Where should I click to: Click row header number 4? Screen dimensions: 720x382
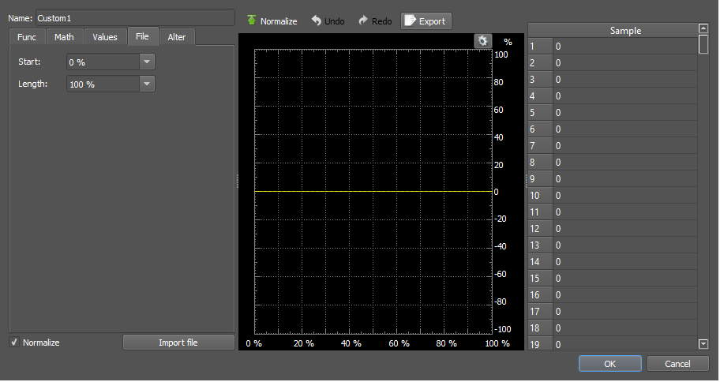541,96
